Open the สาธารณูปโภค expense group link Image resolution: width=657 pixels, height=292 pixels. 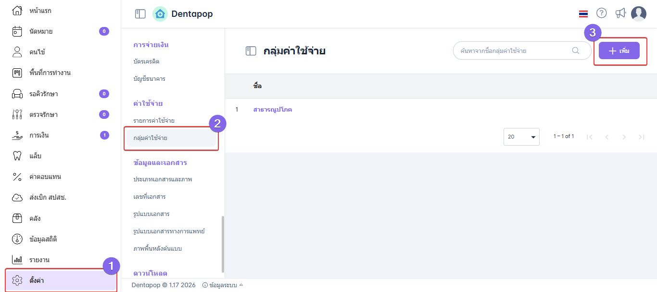click(x=273, y=109)
